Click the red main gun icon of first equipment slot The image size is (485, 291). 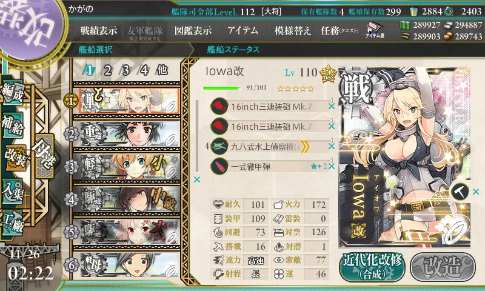219,106
